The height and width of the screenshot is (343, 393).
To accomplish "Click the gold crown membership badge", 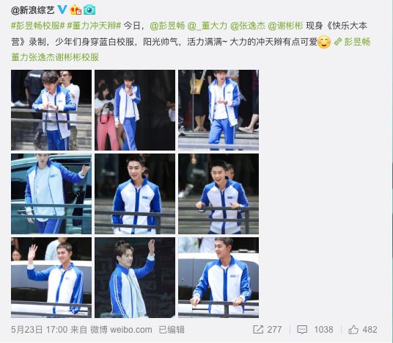I will [x=76, y=10].
